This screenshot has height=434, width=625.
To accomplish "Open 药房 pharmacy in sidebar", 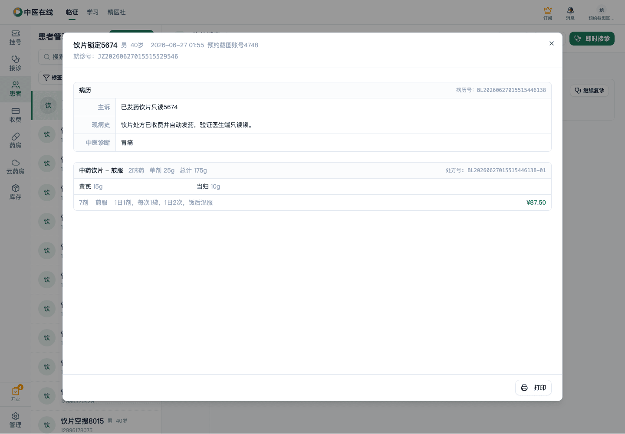I will [15, 141].
